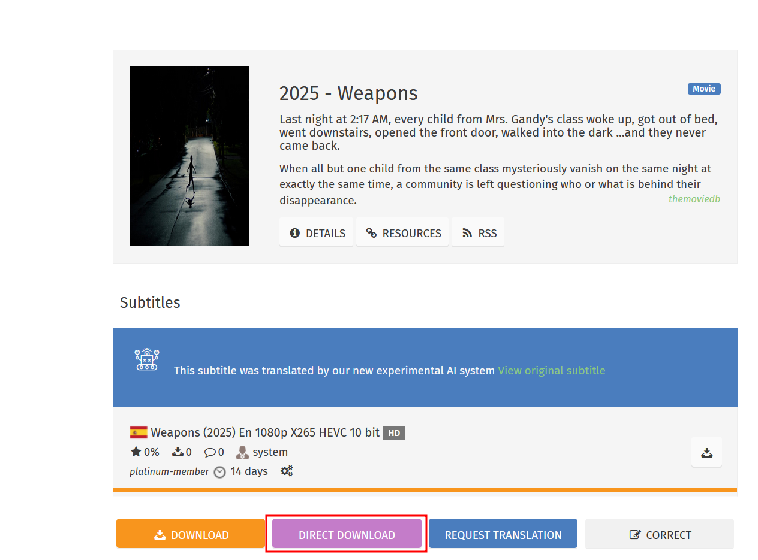The height and width of the screenshot is (560, 758).
Task: Click the Movie badge
Action: pyautogui.click(x=704, y=89)
